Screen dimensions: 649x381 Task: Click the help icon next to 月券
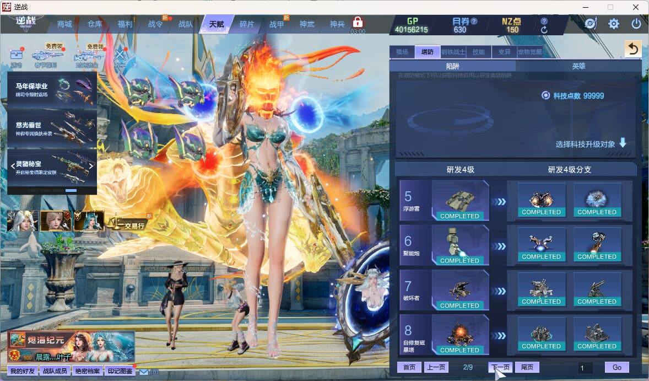[x=474, y=21]
